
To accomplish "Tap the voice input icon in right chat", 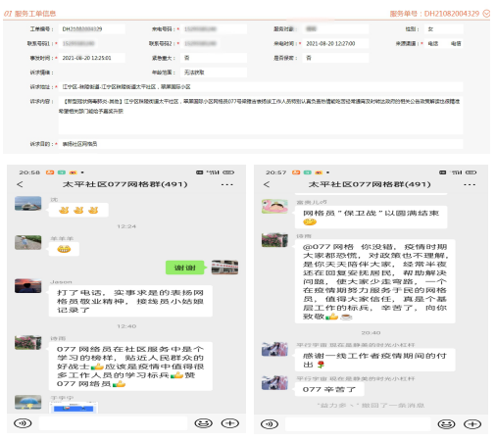I will click(270, 424).
